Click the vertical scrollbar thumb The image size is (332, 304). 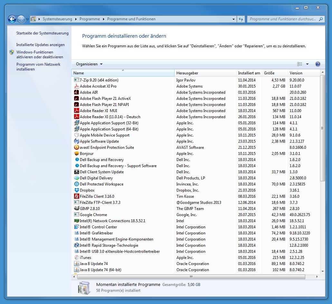[x=322, y=128]
